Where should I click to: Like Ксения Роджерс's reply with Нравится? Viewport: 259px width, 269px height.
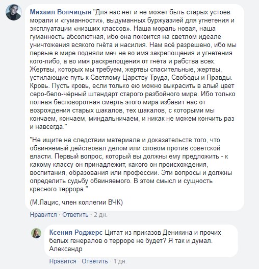(63, 261)
